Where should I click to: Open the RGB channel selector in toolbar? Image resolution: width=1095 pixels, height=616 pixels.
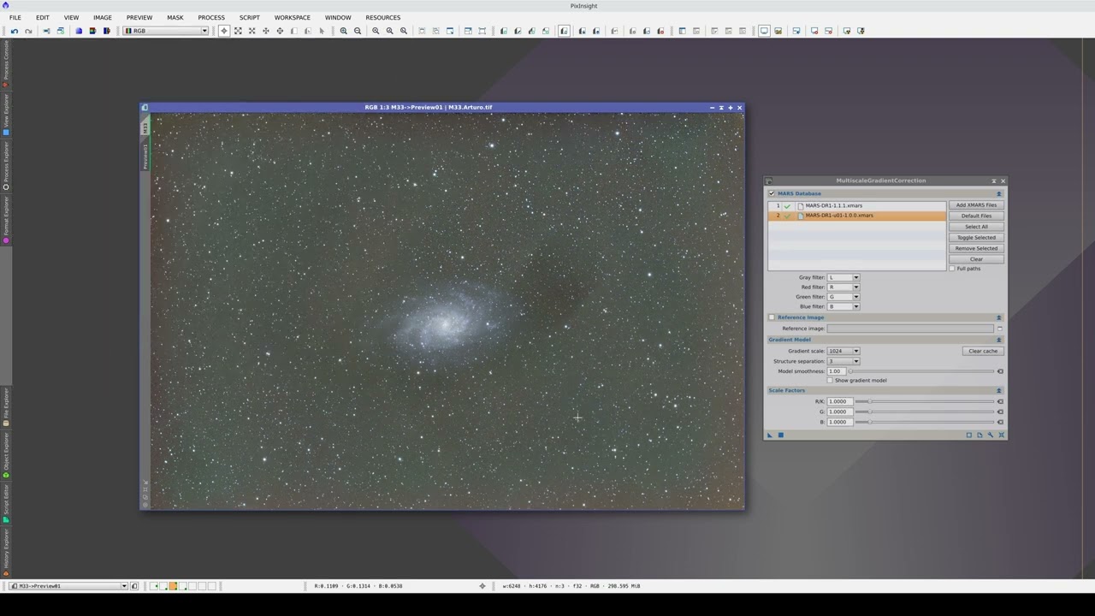coord(166,31)
